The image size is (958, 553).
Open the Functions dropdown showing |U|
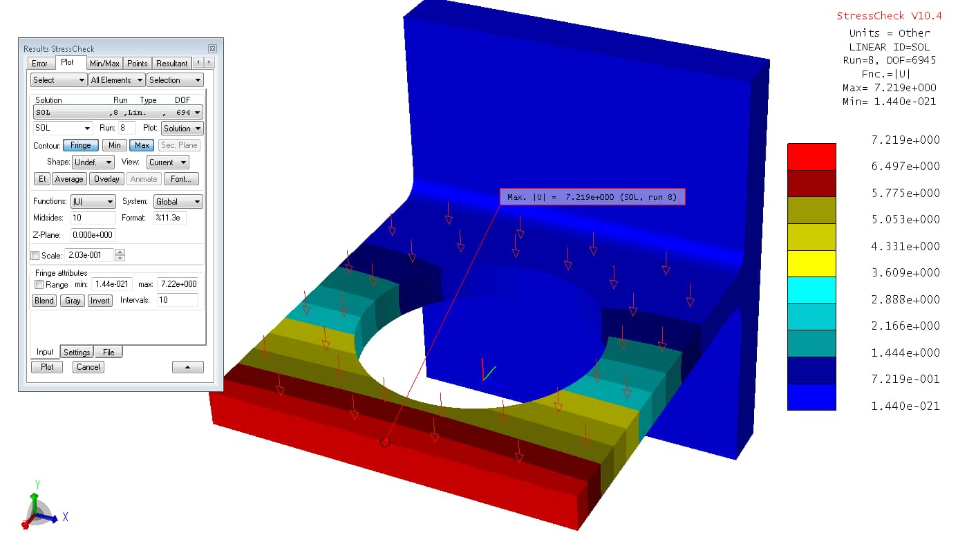tap(93, 201)
